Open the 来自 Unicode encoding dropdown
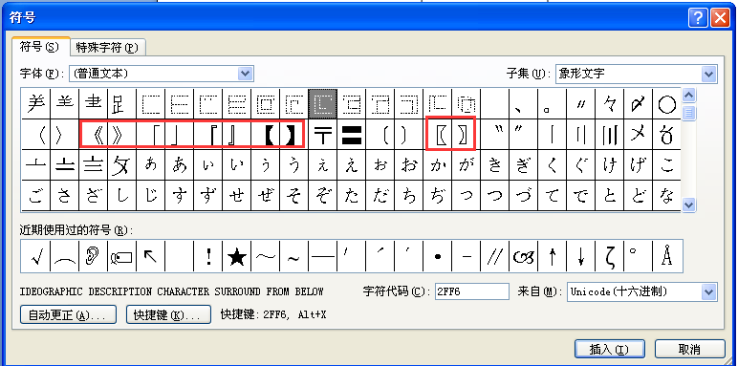 709,291
